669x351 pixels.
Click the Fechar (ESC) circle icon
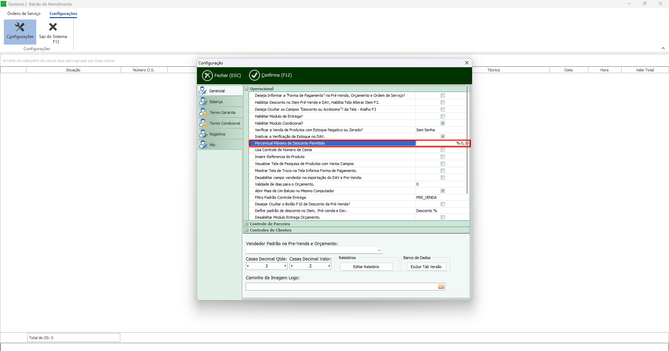[207, 75]
